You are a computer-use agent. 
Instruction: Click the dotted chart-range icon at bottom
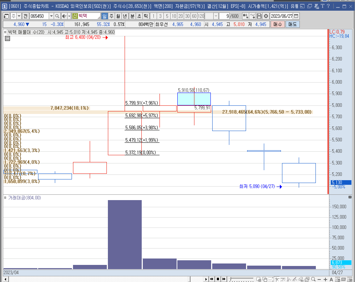pyautogui.click(x=271, y=280)
